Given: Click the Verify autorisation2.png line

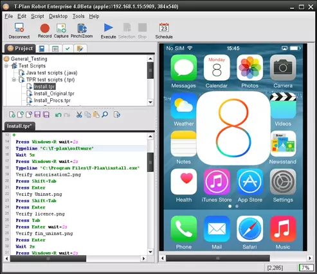Looking at the screenshot, I should [48, 175].
